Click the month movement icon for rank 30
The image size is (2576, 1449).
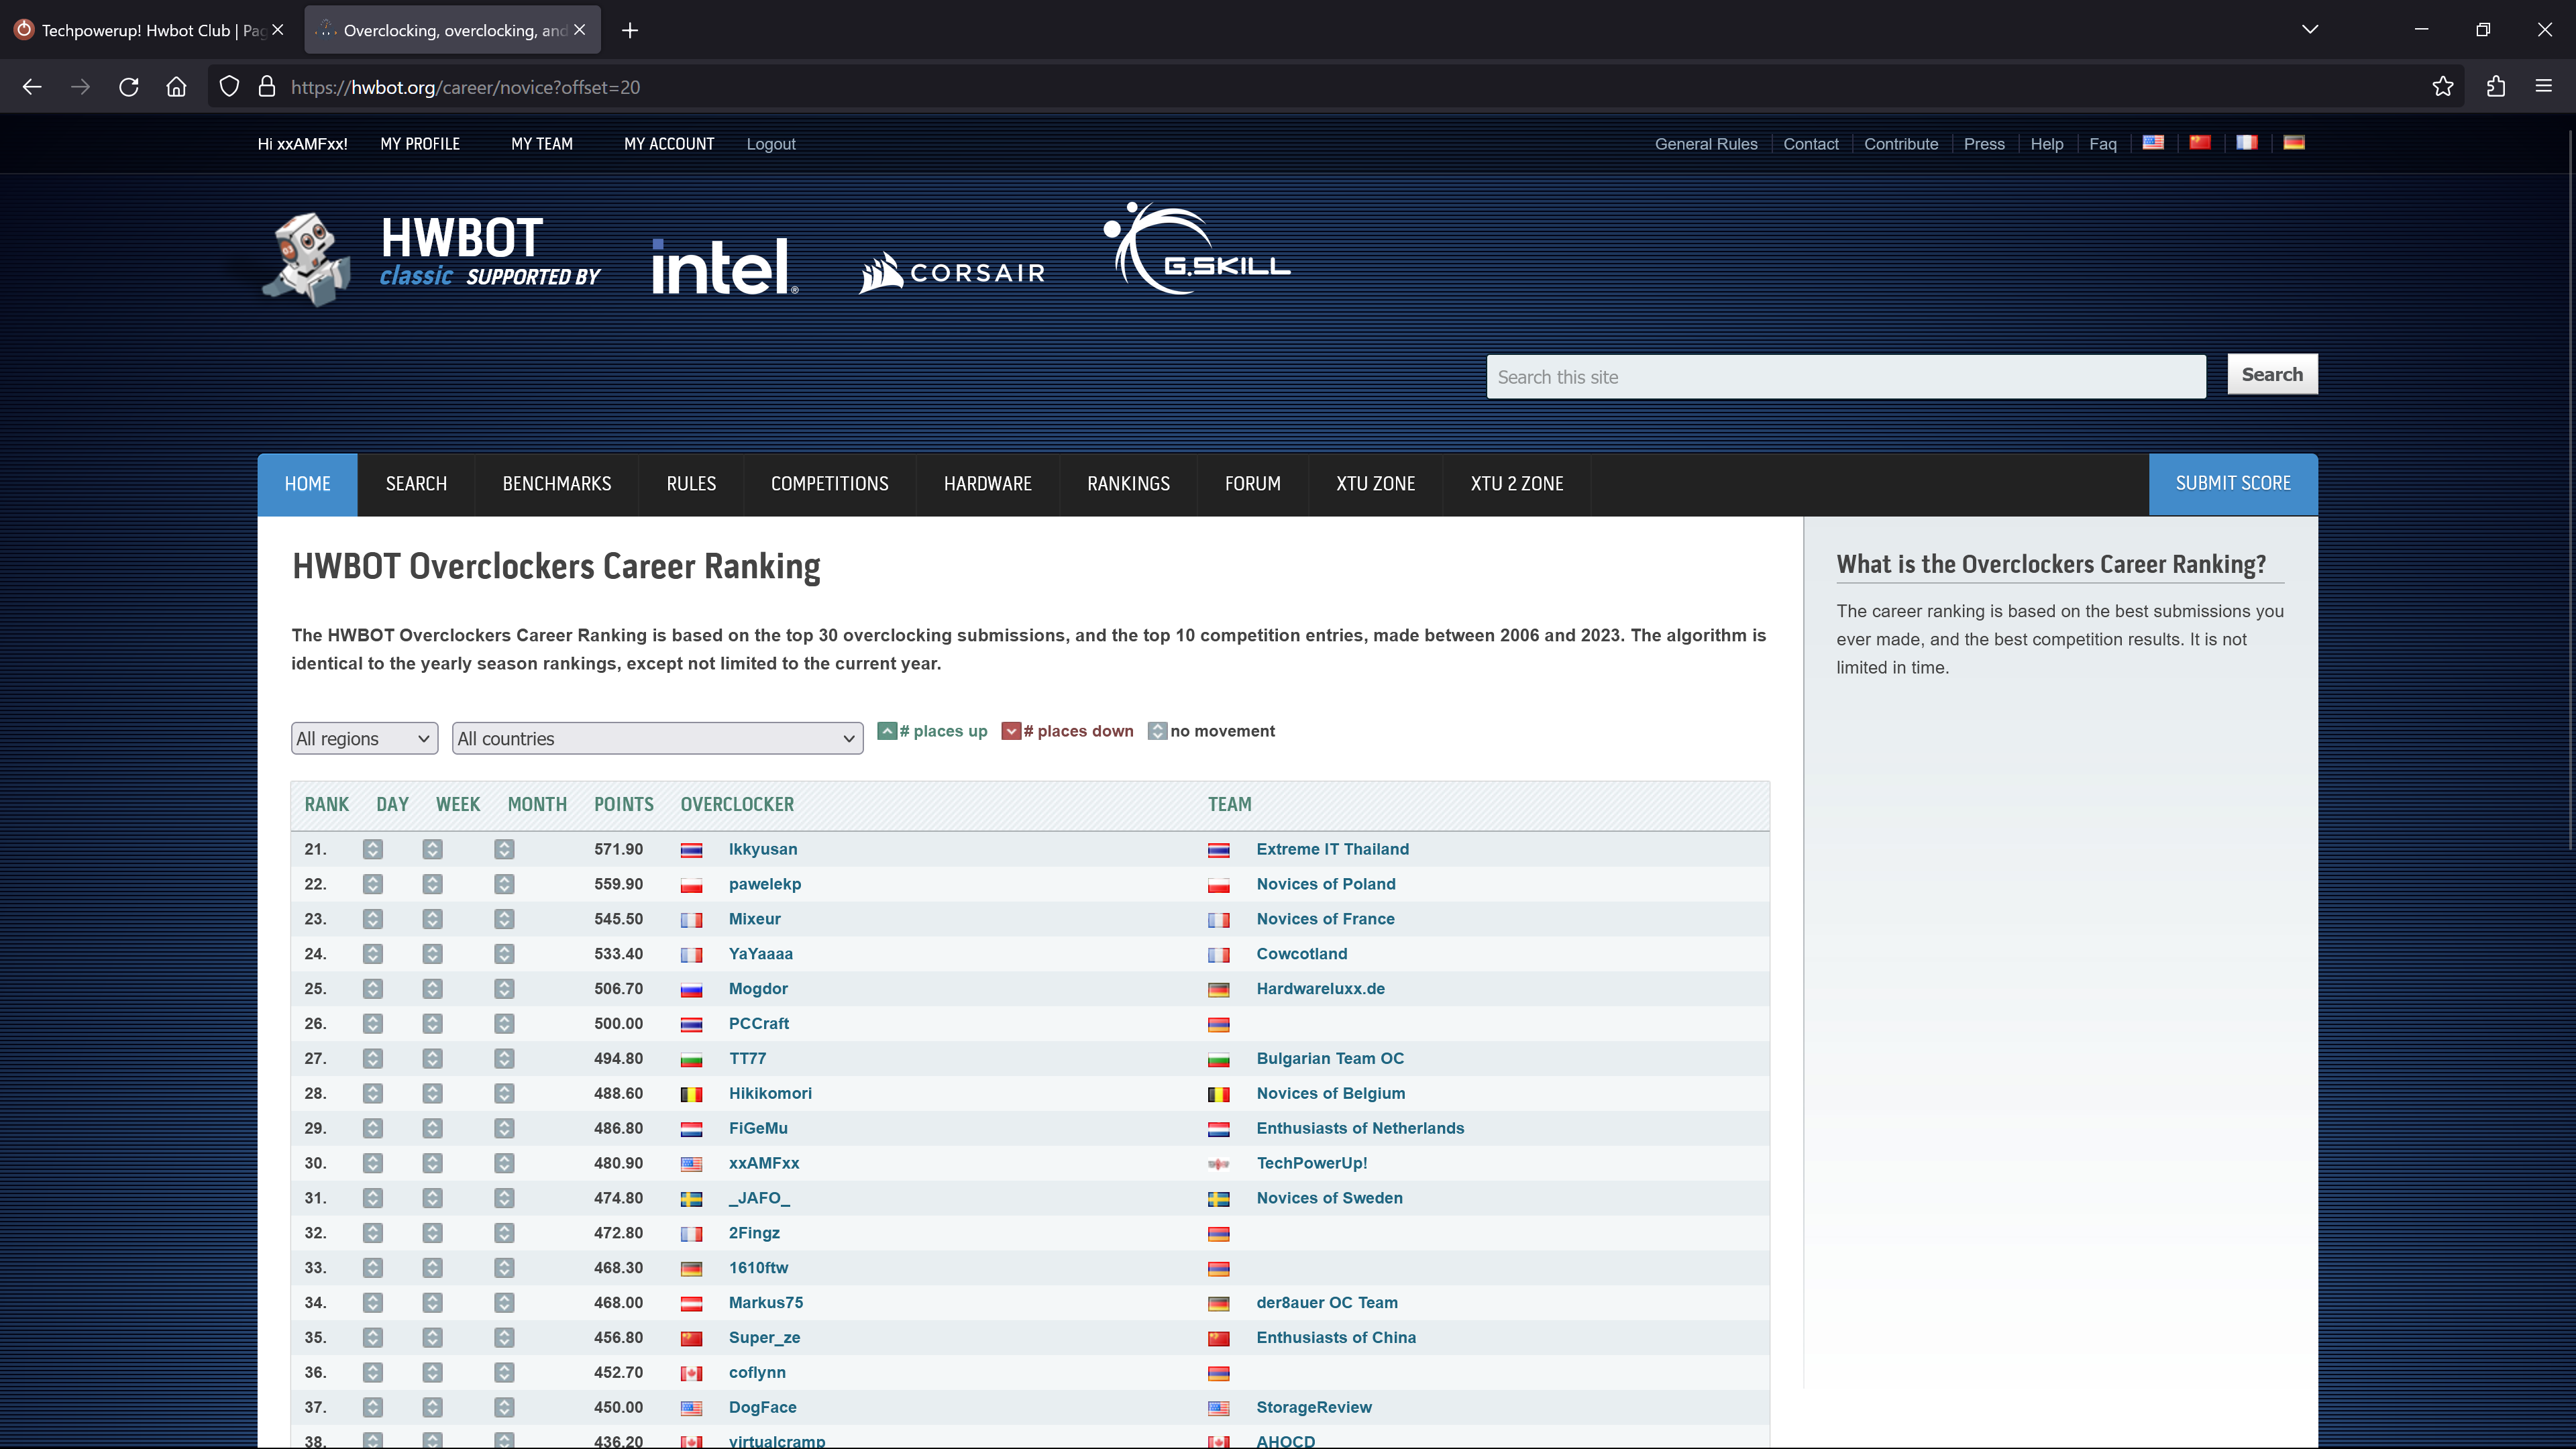pyautogui.click(x=504, y=1163)
